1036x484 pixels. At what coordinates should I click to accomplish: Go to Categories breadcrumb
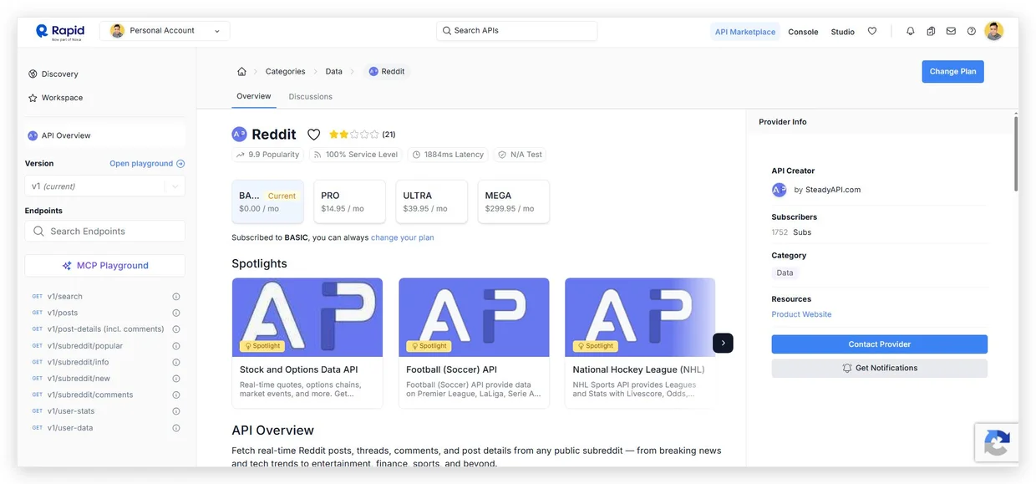[286, 71]
